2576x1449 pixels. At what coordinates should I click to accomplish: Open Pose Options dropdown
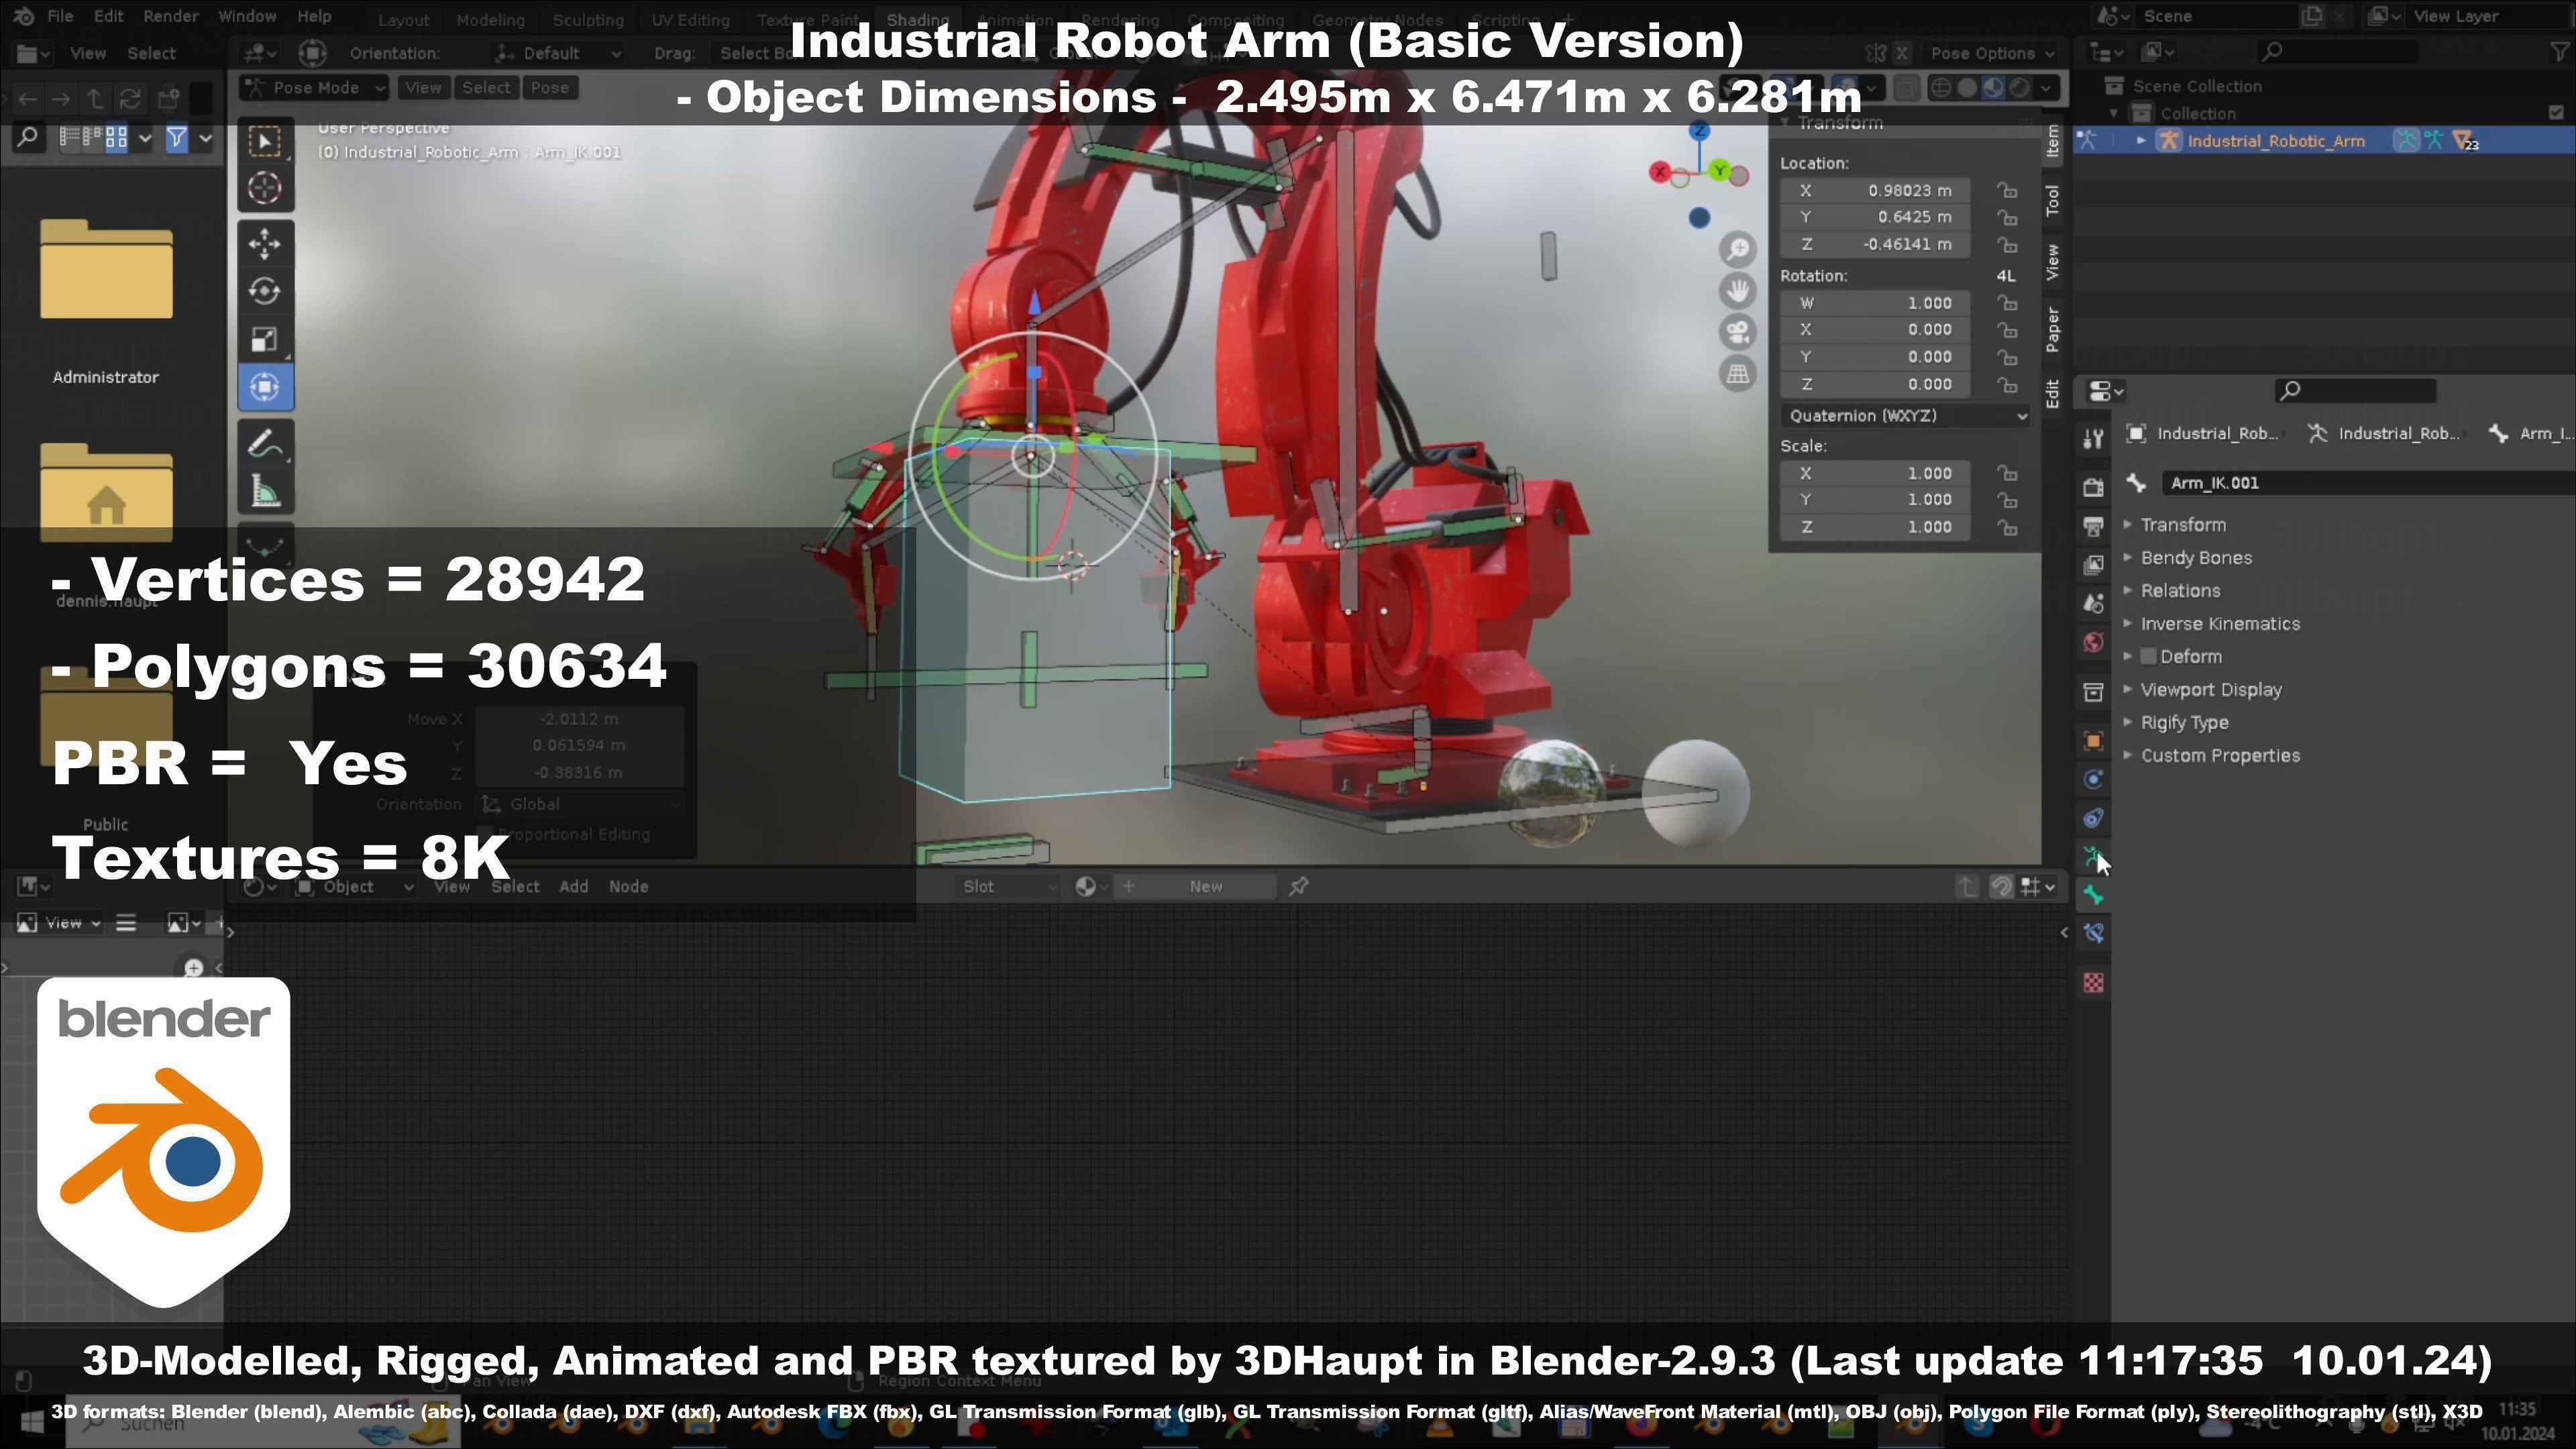1992,54
